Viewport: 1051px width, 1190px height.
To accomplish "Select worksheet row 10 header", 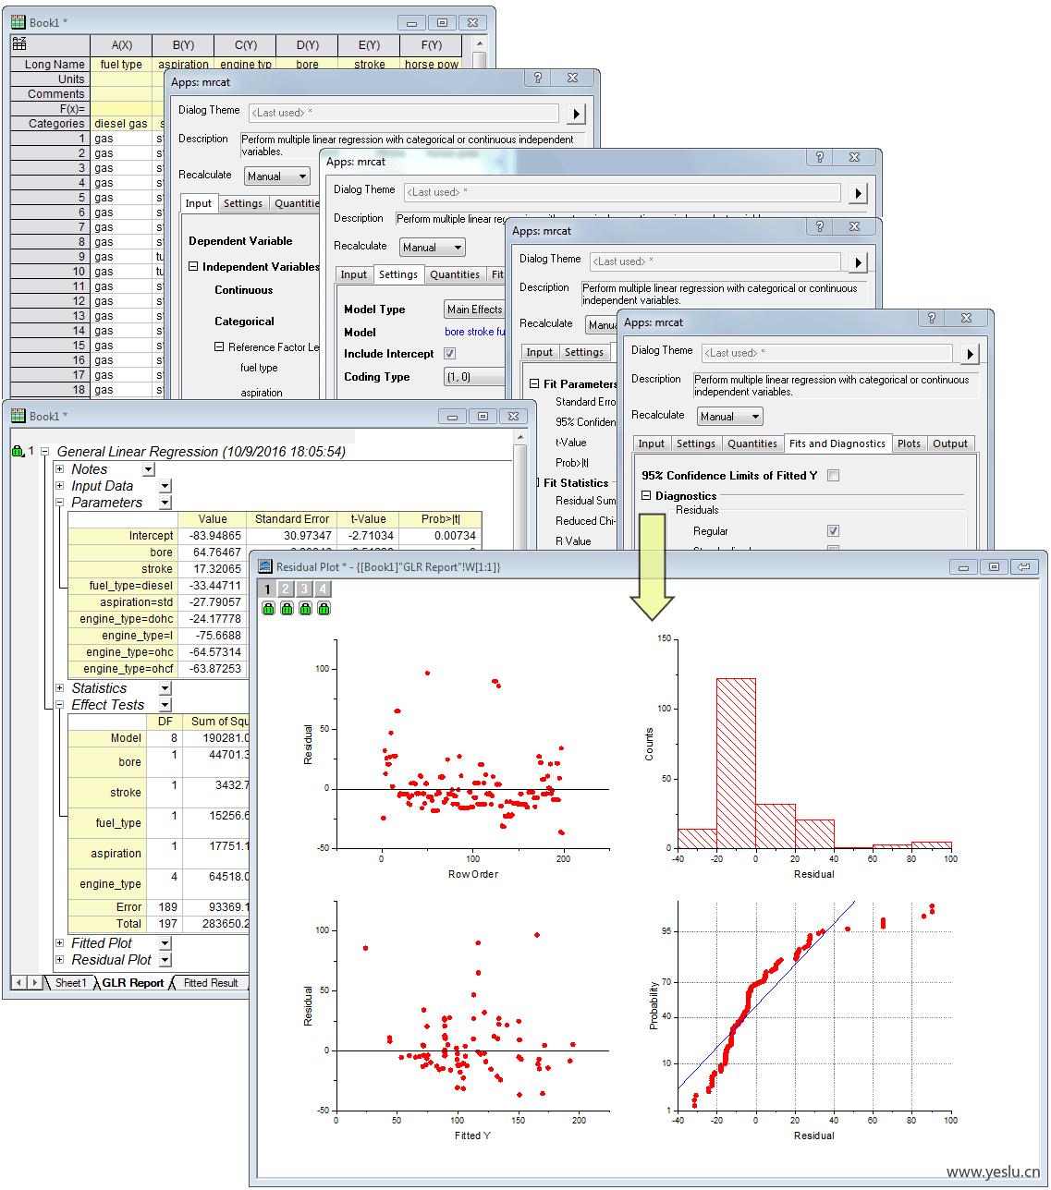I will click(x=50, y=272).
